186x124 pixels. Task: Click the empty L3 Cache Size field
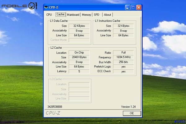[x=79, y=89]
